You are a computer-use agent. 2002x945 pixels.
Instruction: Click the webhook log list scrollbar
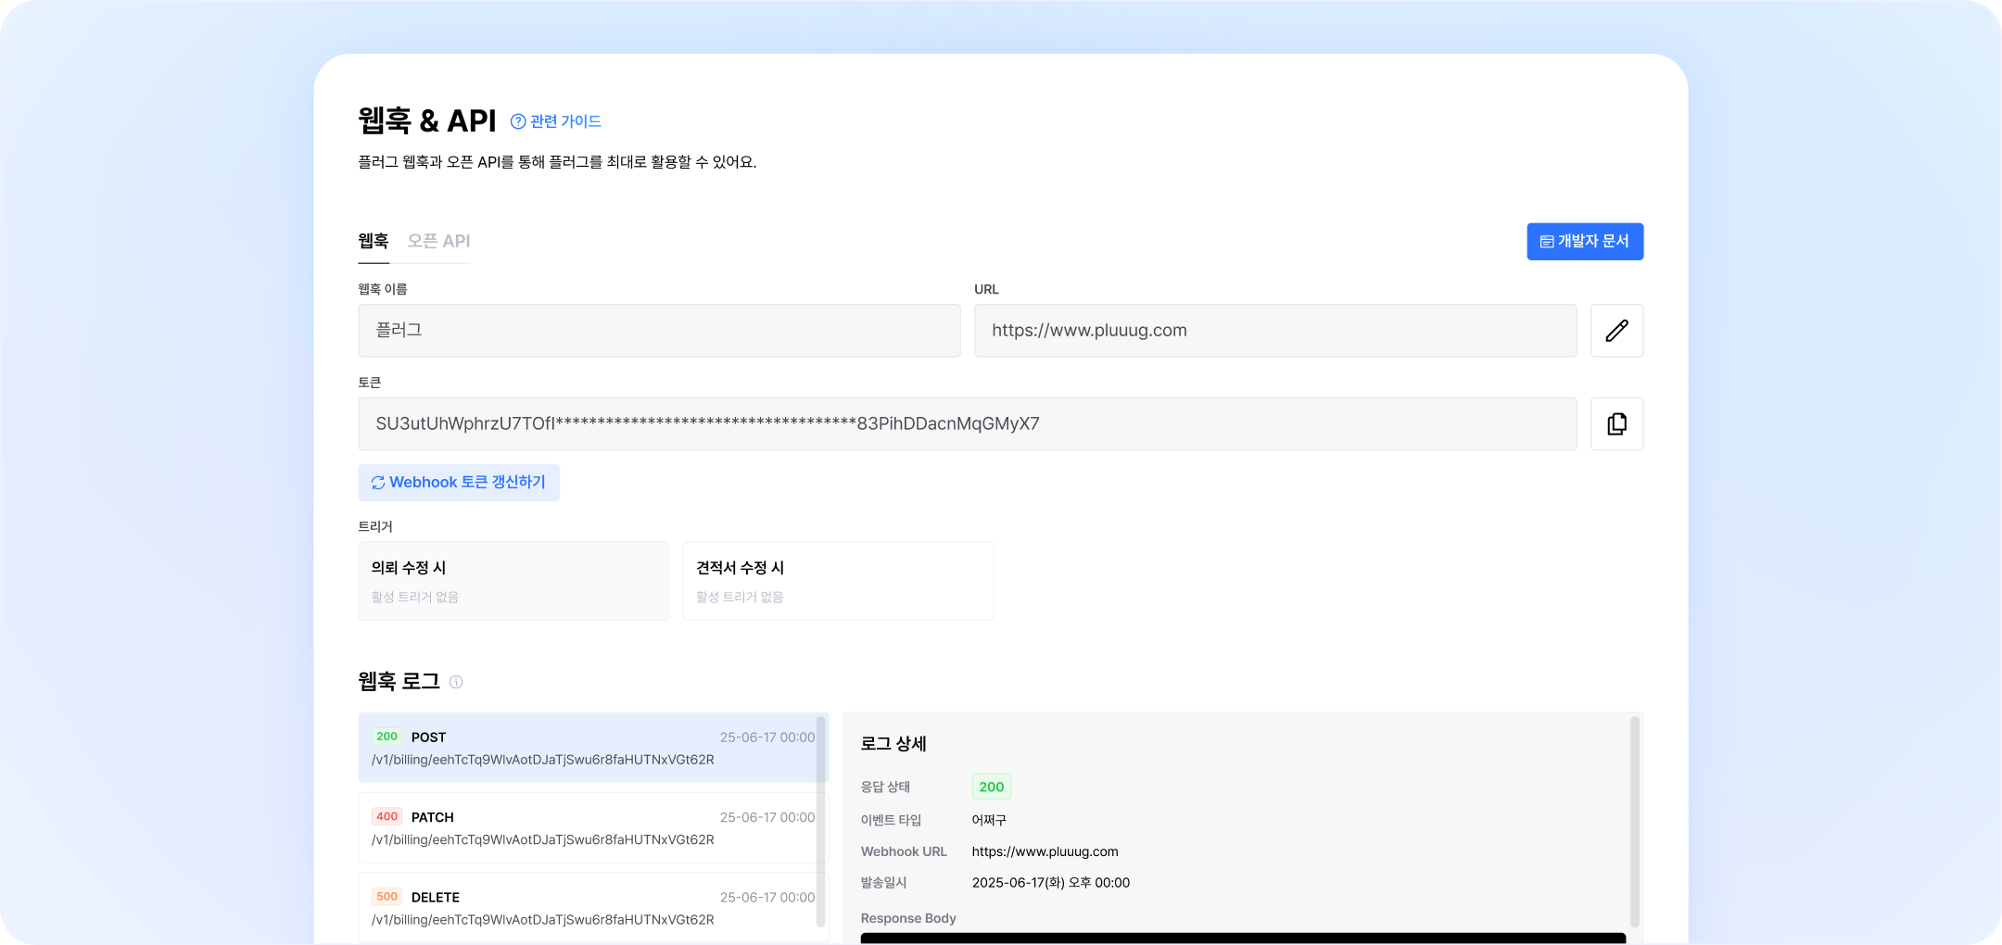click(821, 821)
